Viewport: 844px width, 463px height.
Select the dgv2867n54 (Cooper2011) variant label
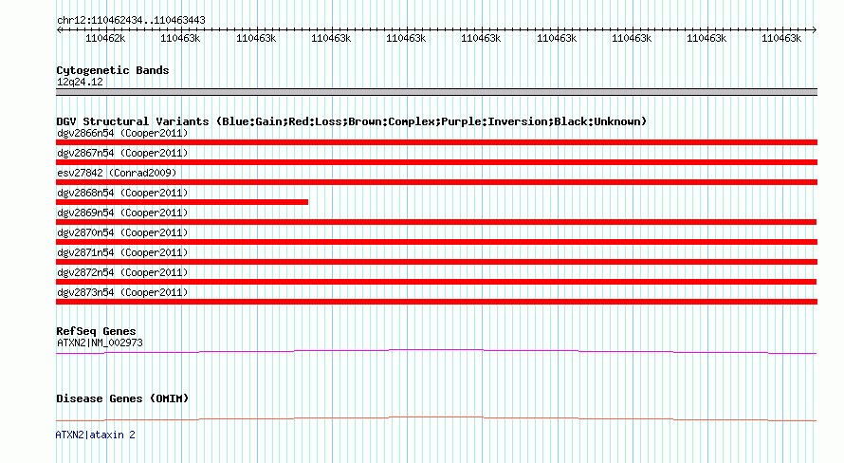tap(122, 153)
